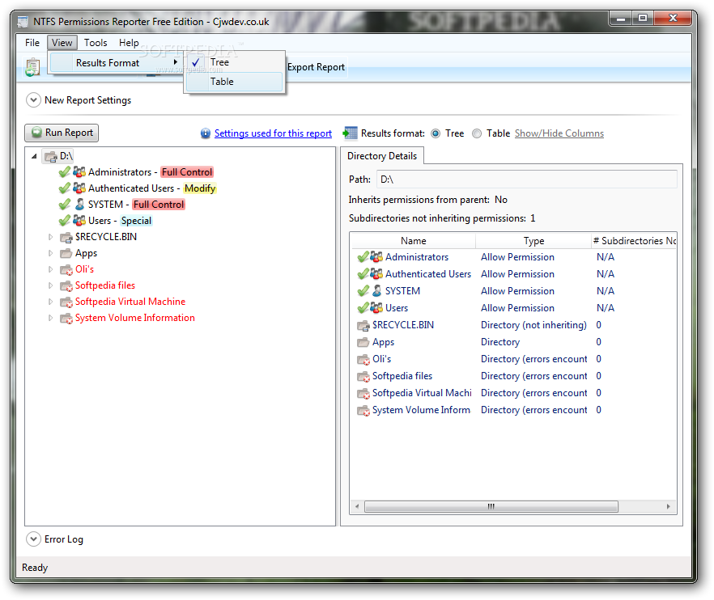The width and height of the screenshot is (714, 600).
Task: Click the Run Report button
Action: 62,133
